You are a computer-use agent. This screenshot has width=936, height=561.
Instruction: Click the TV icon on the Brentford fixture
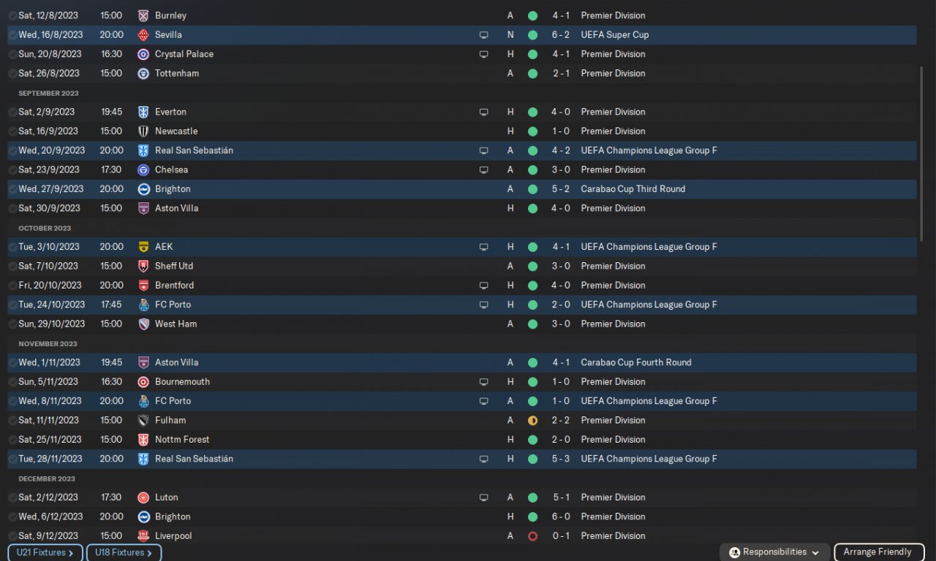click(x=483, y=286)
